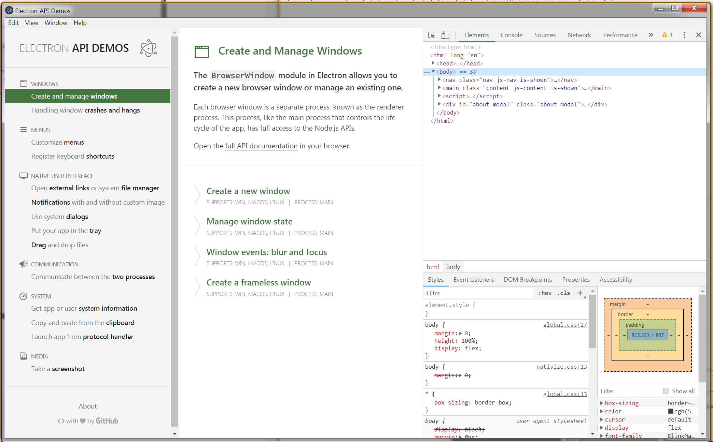Image resolution: width=713 pixels, height=442 pixels.
Task: Show more DevTools tabs chevron
Action: (651, 35)
